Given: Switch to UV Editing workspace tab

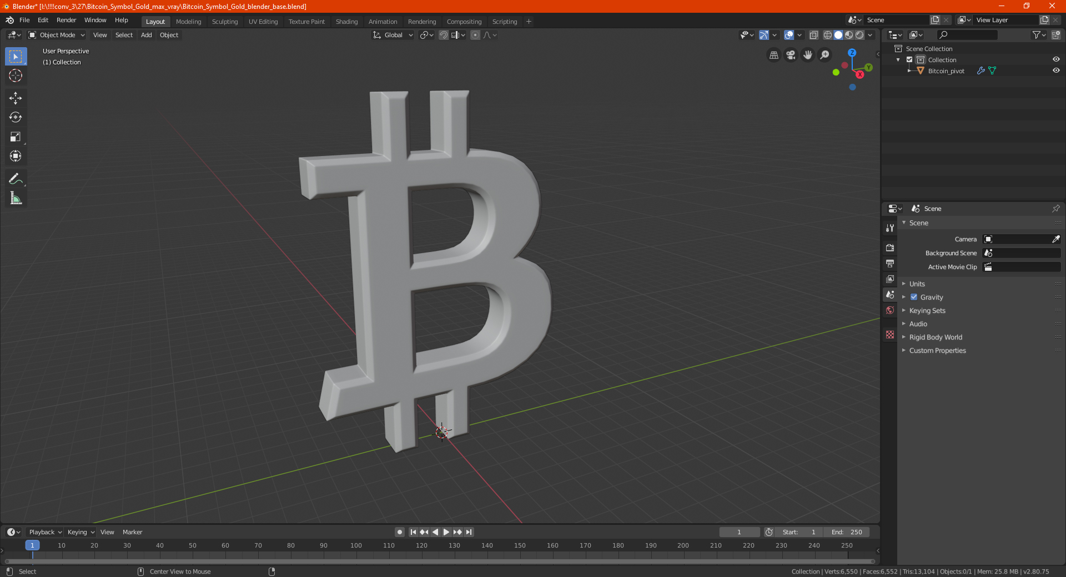Looking at the screenshot, I should (263, 22).
